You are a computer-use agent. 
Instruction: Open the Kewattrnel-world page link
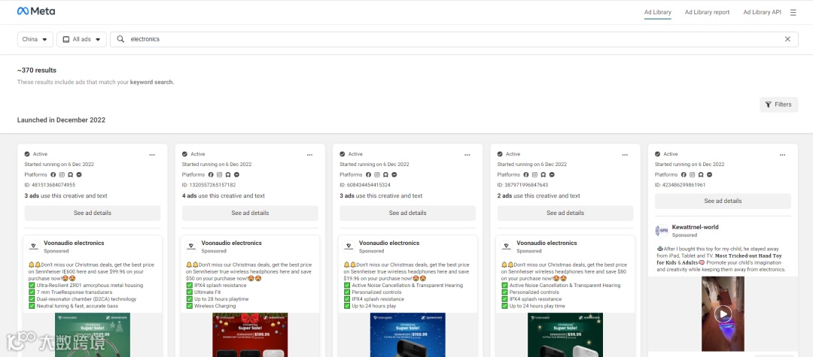[x=695, y=227]
